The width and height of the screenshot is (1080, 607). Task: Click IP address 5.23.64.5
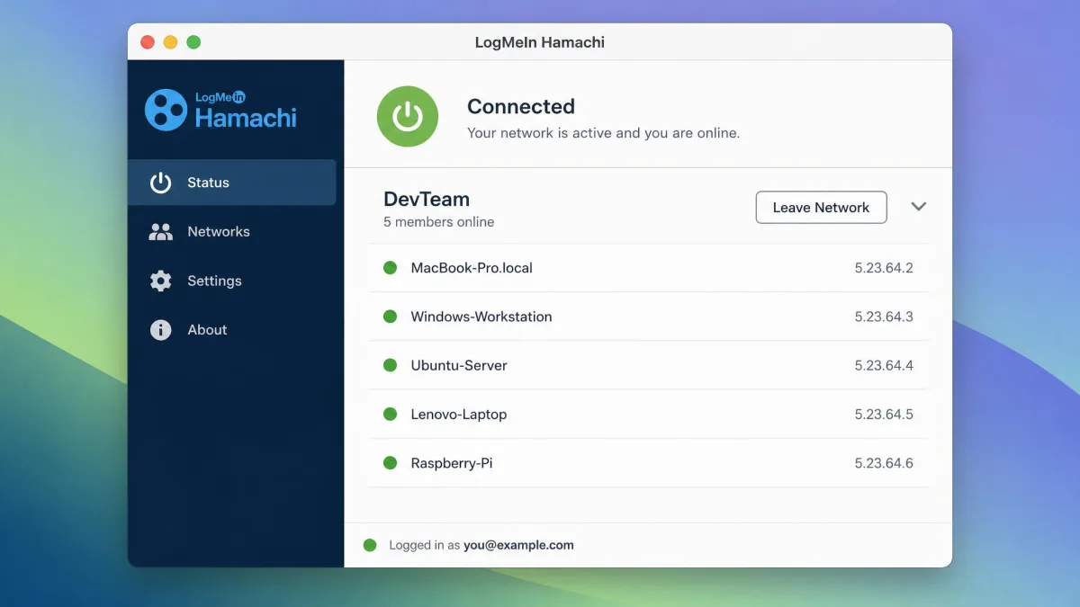884,415
